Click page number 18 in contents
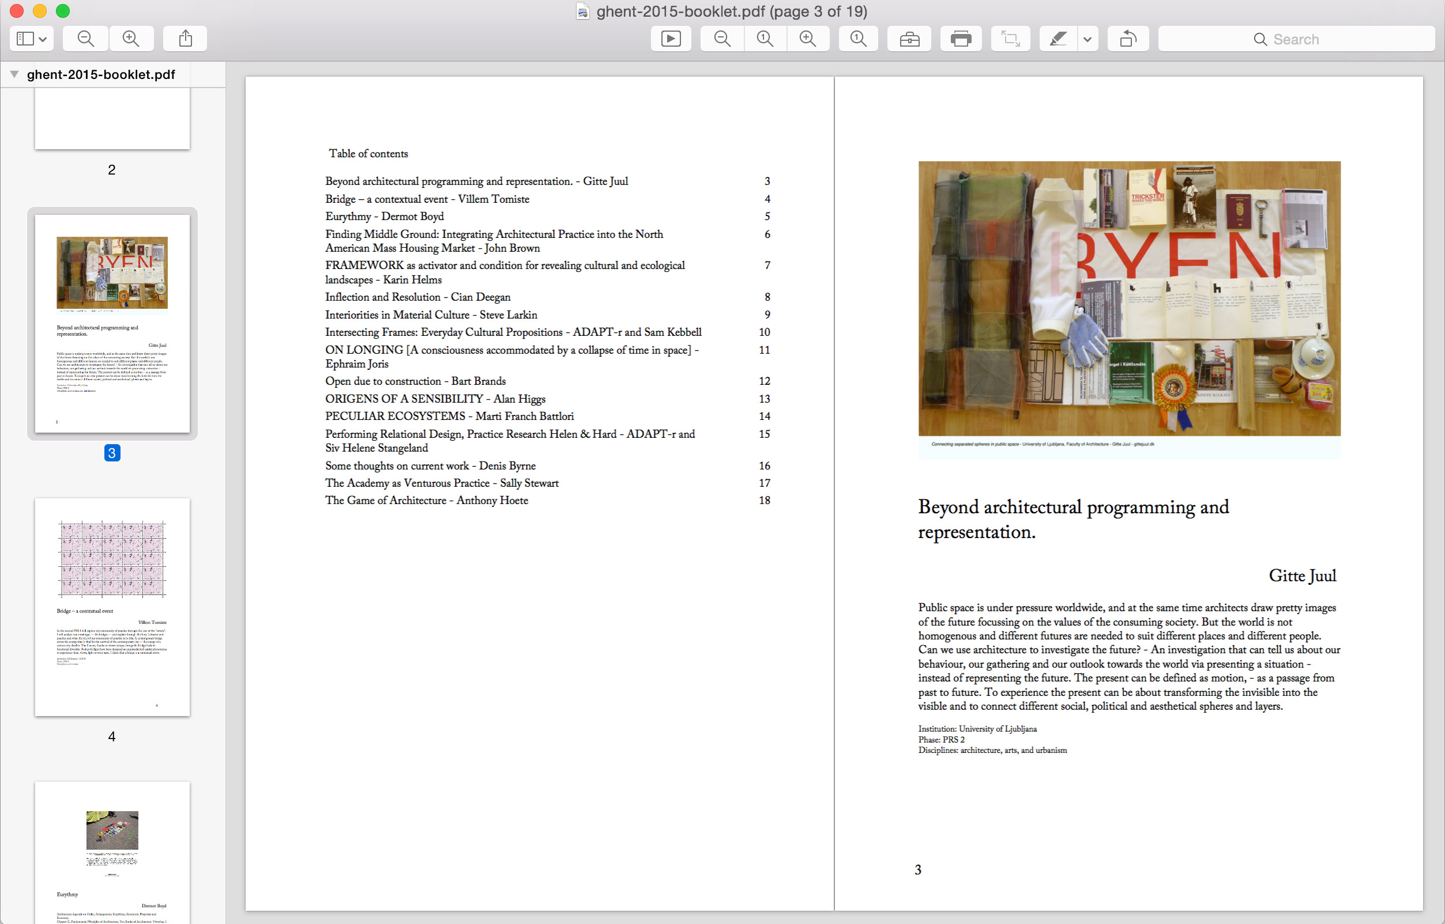Screen dimensions: 1445x924 point(764,501)
